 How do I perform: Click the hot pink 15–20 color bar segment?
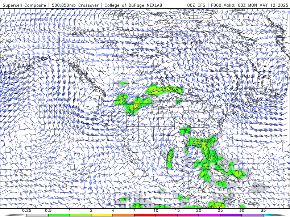pyautogui.click(x=188, y=215)
